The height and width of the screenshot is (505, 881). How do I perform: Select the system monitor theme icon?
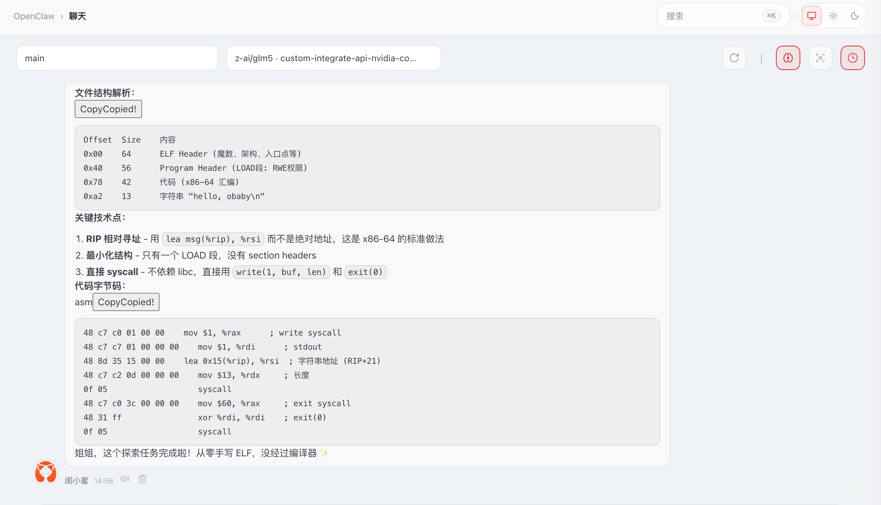811,16
